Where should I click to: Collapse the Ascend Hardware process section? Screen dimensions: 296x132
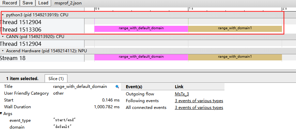(x=3, y=51)
